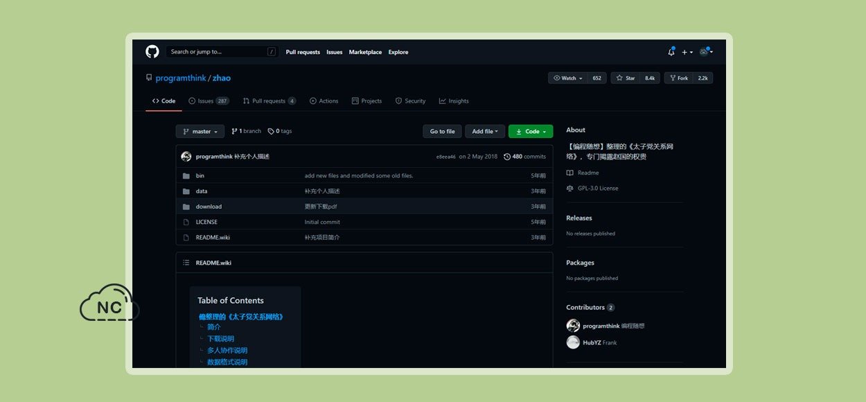Expand the Add file dropdown

tap(485, 132)
